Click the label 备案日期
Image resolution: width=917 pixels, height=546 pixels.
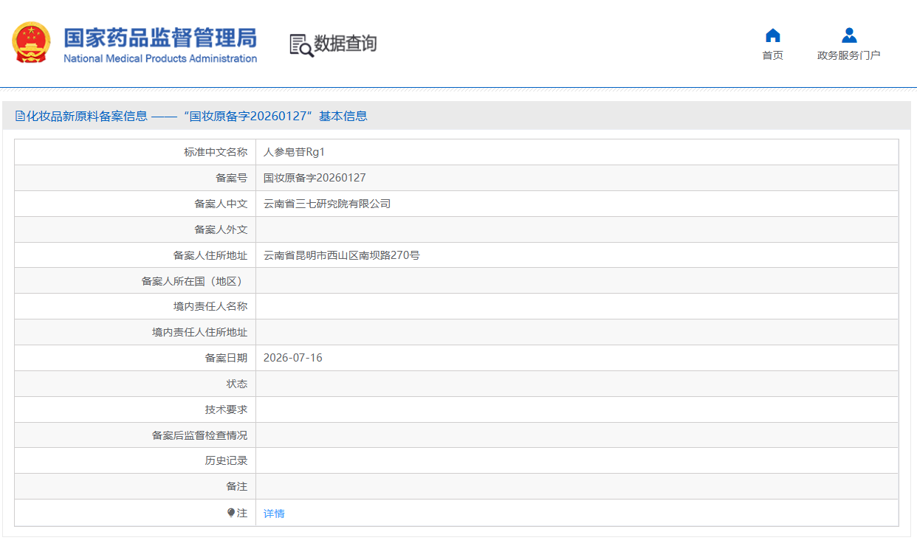pos(226,358)
